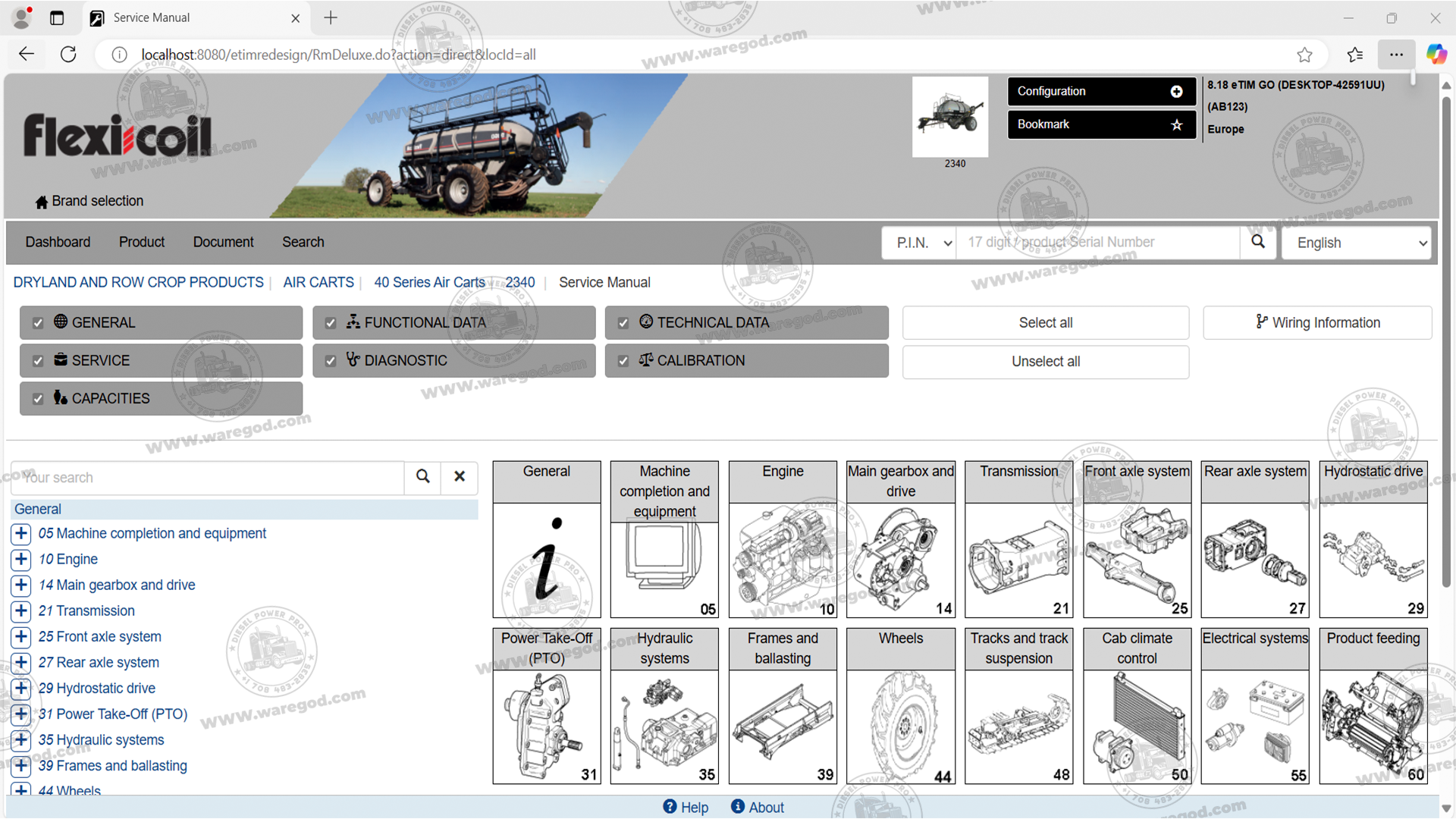Click the Your search magnifier icon
This screenshot has width=1456, height=819.
pos(423,477)
